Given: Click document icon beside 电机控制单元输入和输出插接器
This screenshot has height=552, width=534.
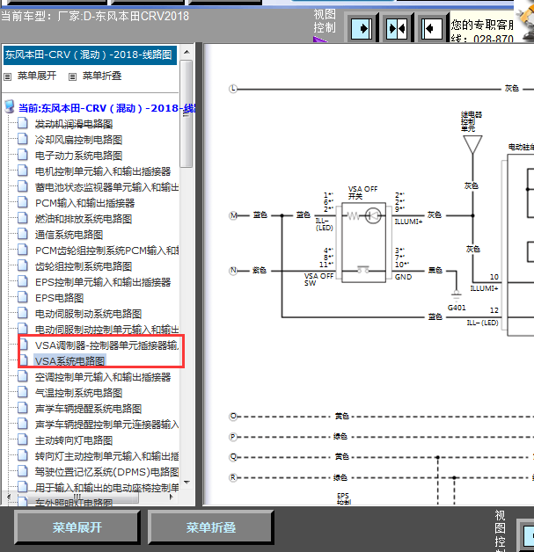Looking at the screenshot, I should point(23,171).
